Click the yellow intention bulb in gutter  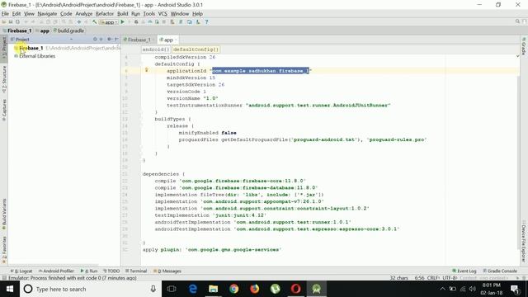[x=147, y=70]
